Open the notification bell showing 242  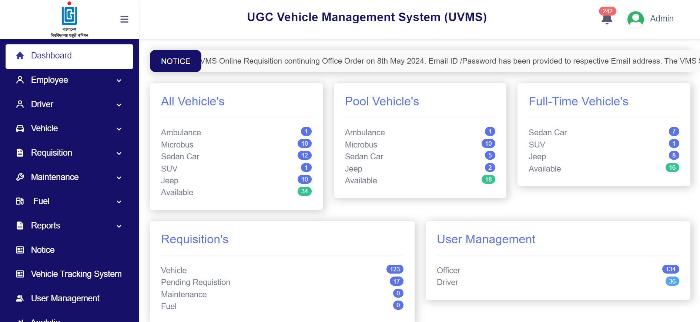(x=607, y=17)
